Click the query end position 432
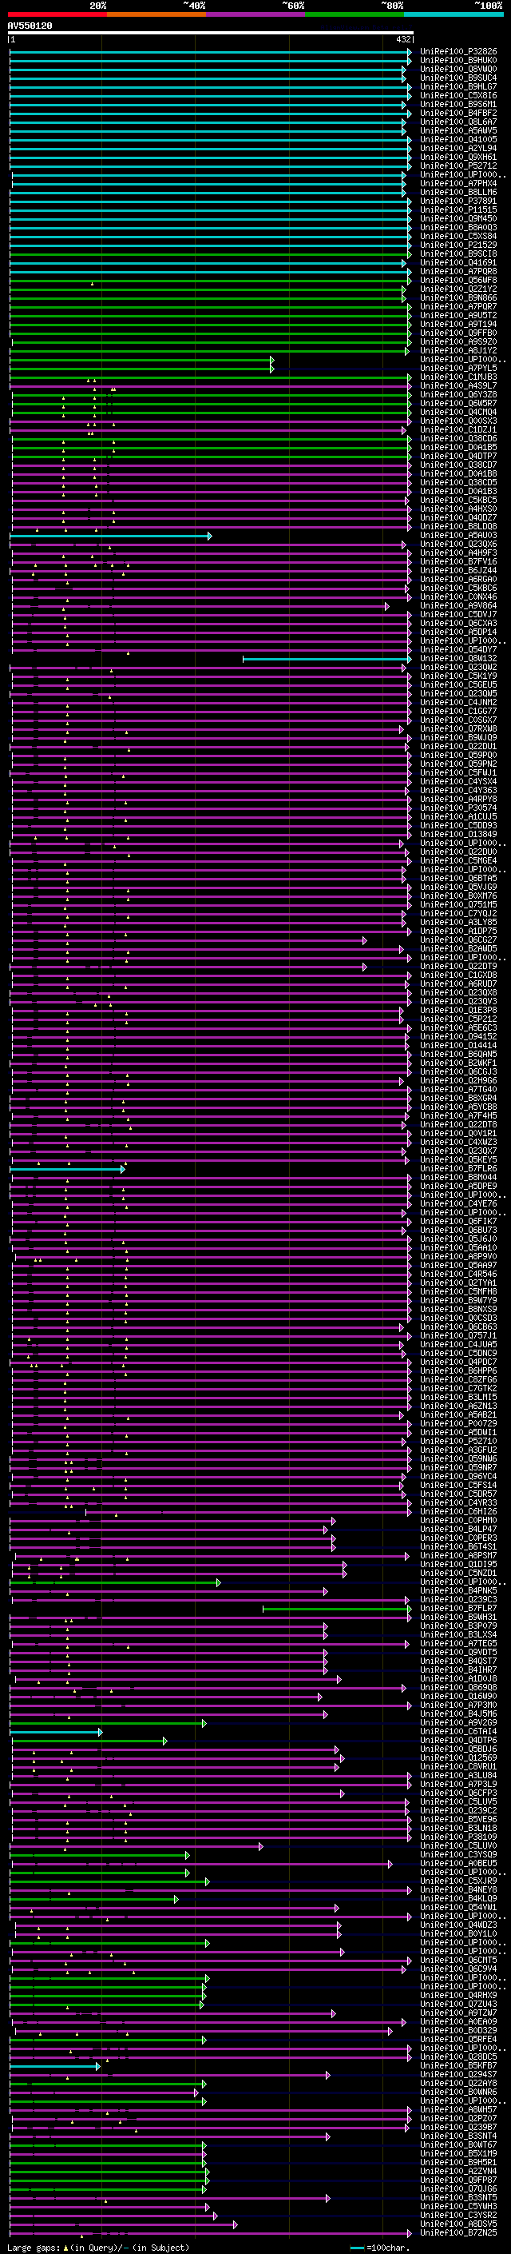 pos(403,39)
